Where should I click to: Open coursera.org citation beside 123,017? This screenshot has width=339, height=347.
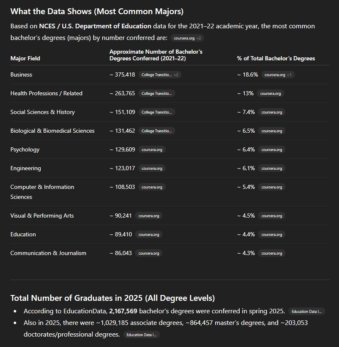coord(152,169)
